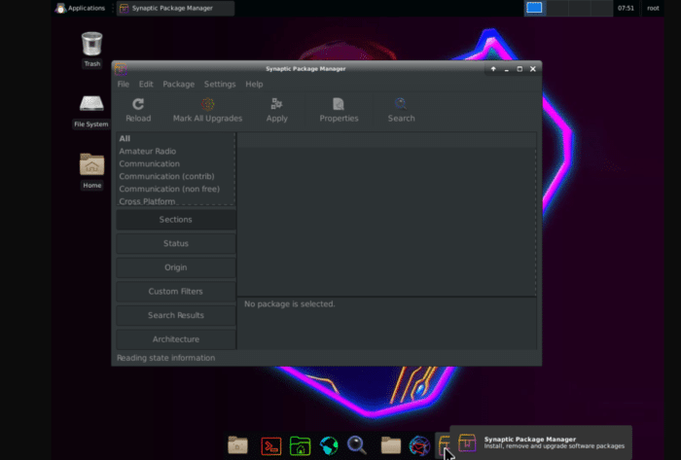
Task: Select the active workspace in the switcher
Action: pyautogui.click(x=534, y=8)
